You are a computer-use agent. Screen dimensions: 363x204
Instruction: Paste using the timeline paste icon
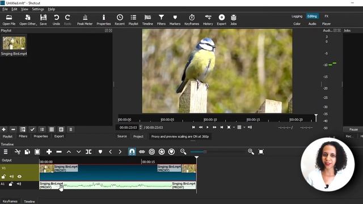[37, 152]
